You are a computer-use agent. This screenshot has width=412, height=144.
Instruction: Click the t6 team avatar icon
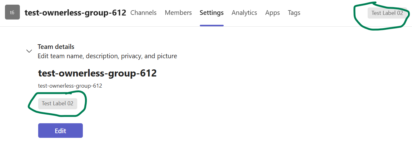(x=12, y=13)
